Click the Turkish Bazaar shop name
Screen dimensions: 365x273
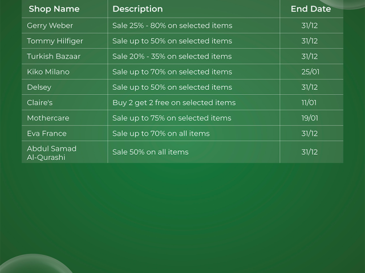(54, 56)
